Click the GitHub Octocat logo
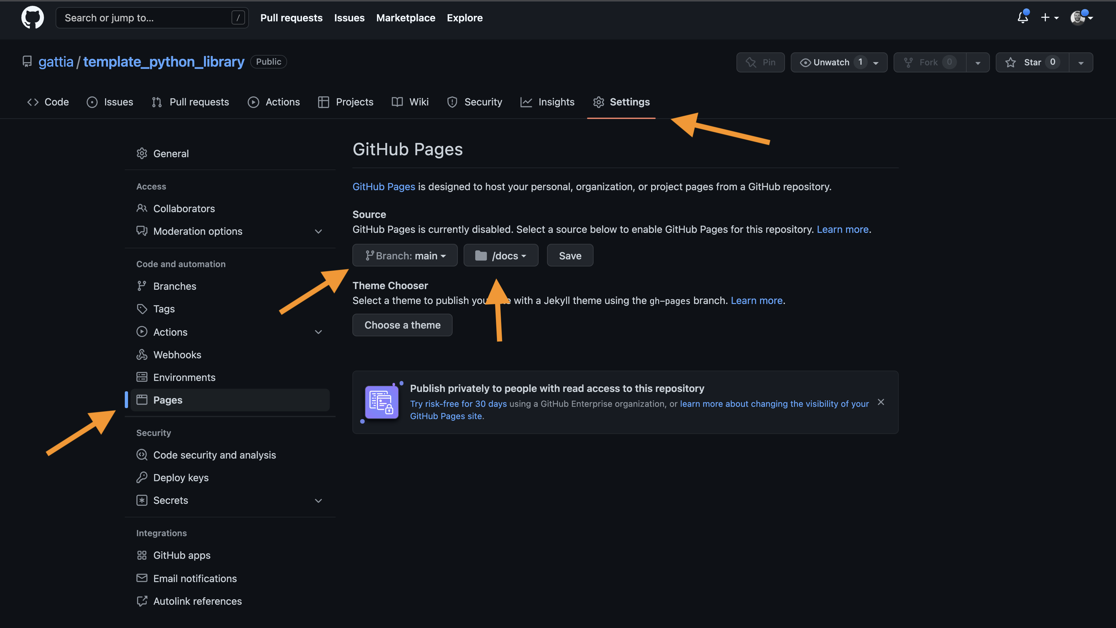The height and width of the screenshot is (628, 1116). click(33, 18)
